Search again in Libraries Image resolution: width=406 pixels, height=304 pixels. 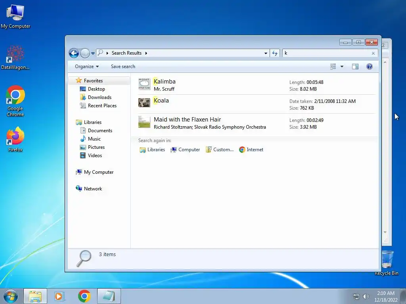[152, 150]
